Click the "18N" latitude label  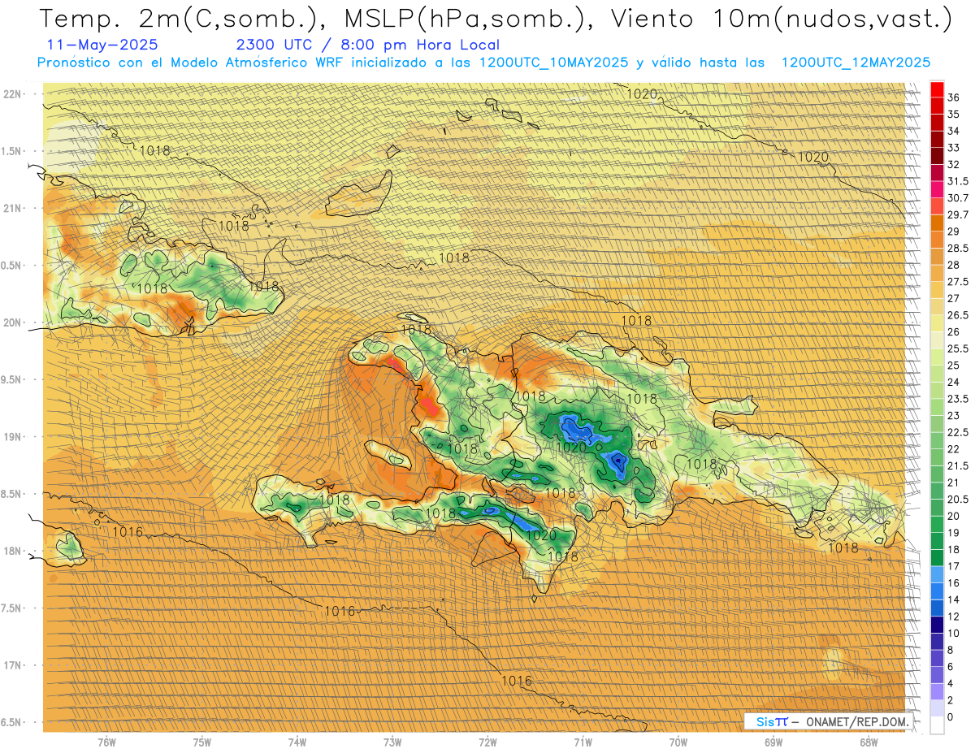click(x=13, y=551)
